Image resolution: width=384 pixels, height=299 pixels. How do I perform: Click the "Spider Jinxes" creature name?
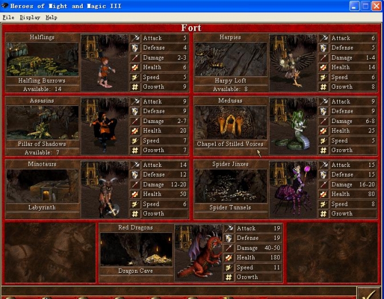tap(231, 164)
